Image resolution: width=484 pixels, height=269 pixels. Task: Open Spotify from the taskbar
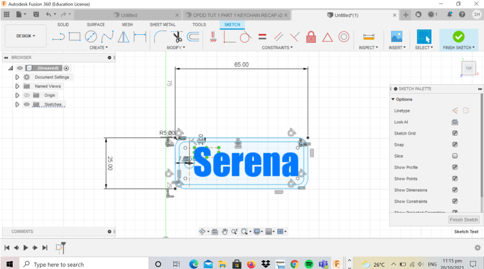(309, 264)
